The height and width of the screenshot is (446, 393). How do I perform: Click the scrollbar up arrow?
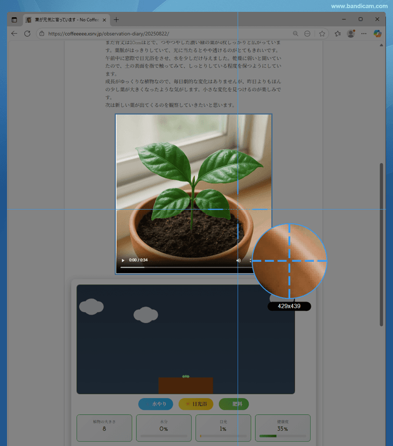click(381, 45)
